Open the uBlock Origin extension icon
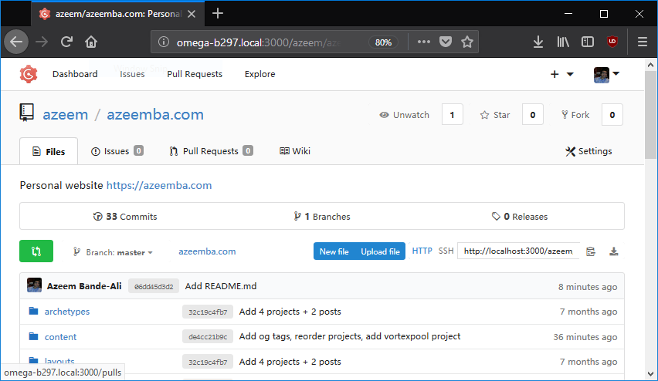658x381 pixels. pyautogui.click(x=612, y=42)
